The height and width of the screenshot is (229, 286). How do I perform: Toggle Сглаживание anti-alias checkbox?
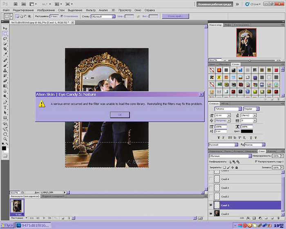[x=62, y=16]
